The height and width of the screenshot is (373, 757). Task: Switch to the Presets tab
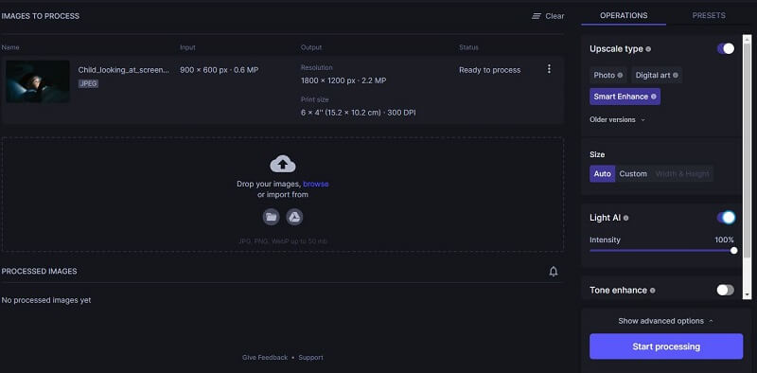click(709, 15)
